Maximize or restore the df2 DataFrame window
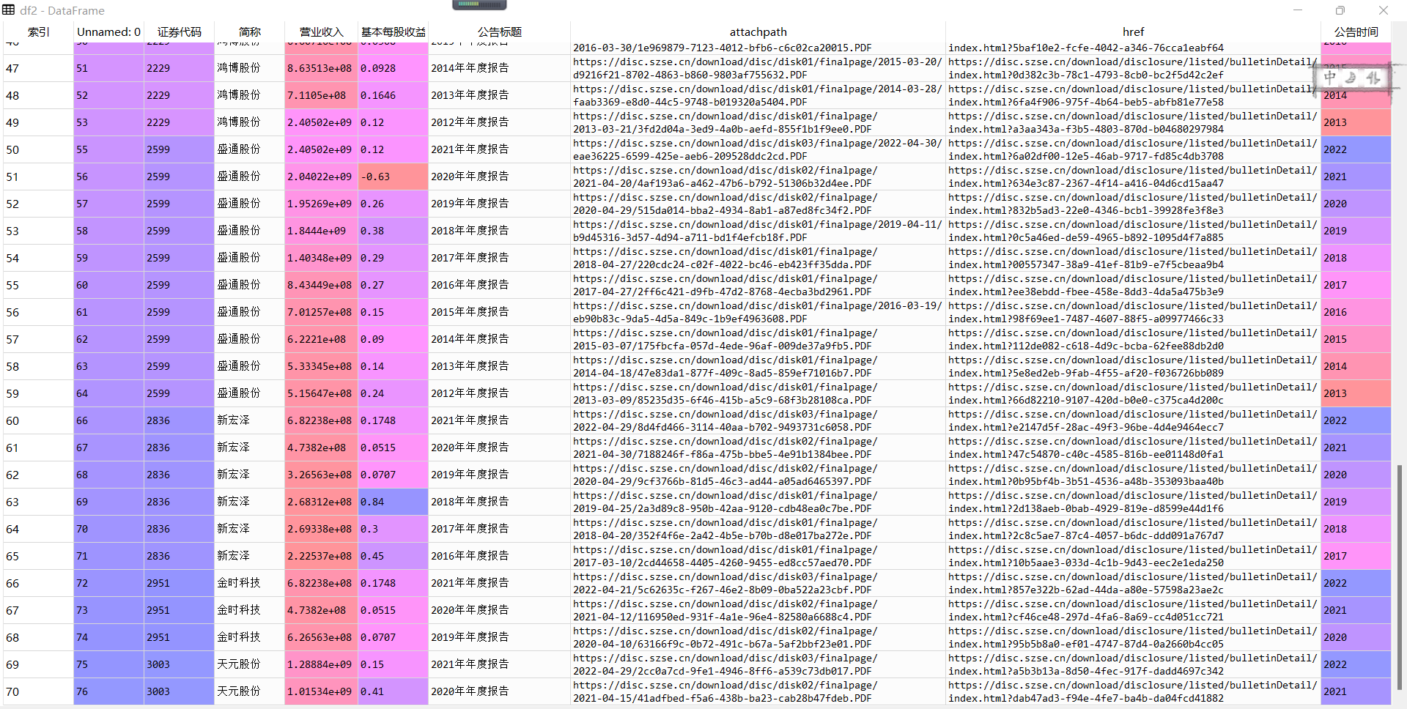This screenshot has width=1407, height=709. coord(1340,10)
